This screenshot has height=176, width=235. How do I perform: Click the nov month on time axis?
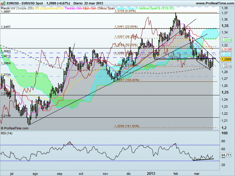105,174
